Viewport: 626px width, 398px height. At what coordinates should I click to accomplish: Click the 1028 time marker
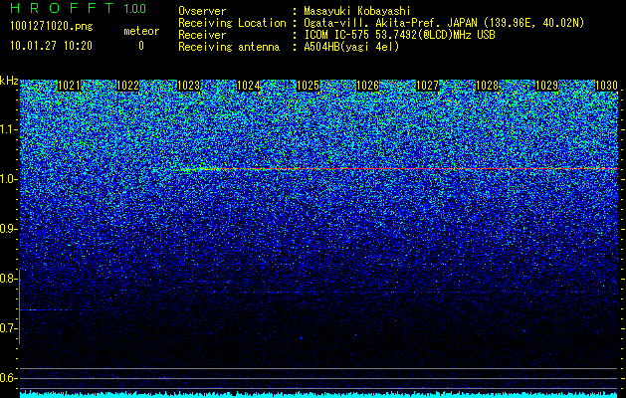[x=487, y=86]
